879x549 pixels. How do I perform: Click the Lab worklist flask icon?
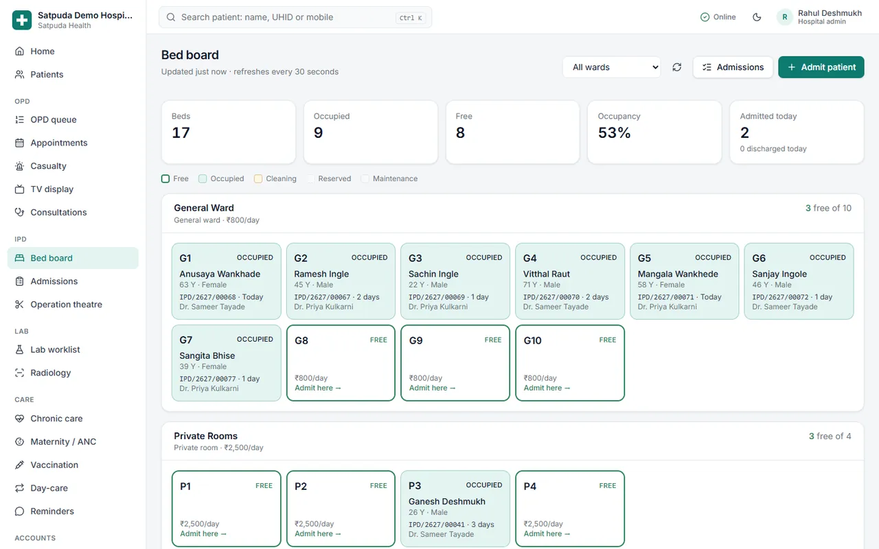19,350
